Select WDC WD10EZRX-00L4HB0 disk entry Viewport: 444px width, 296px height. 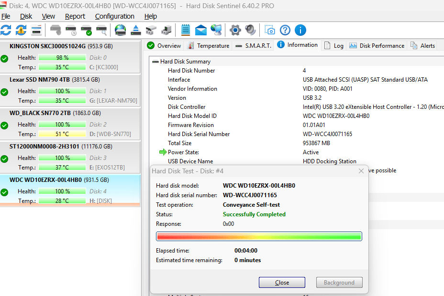pyautogui.click(x=70, y=190)
